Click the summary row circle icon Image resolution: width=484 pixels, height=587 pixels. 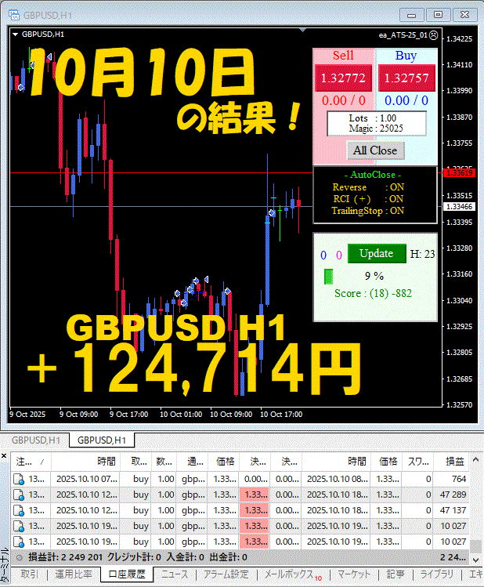click(x=19, y=558)
